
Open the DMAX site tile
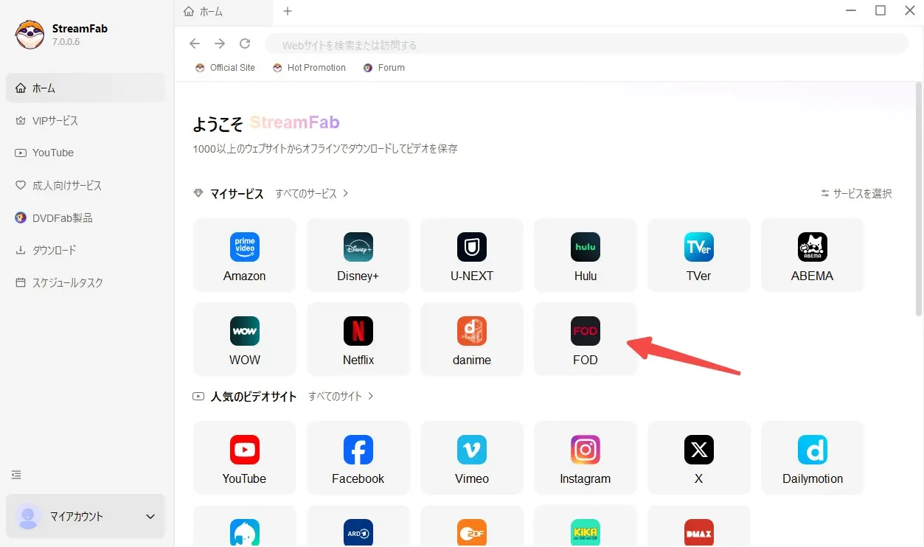click(x=698, y=526)
